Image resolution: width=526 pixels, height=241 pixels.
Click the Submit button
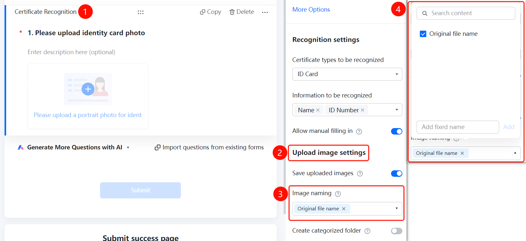click(140, 190)
